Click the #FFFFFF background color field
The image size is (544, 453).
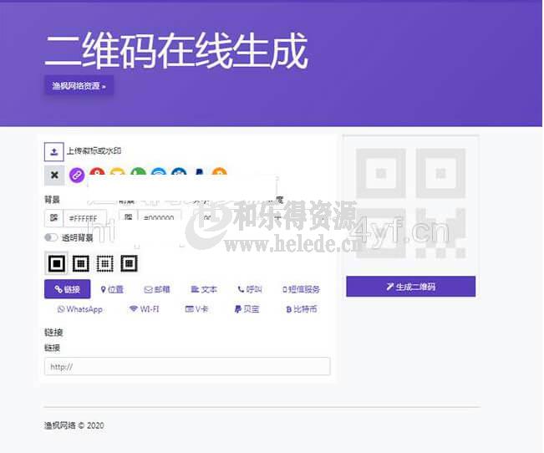click(x=84, y=218)
